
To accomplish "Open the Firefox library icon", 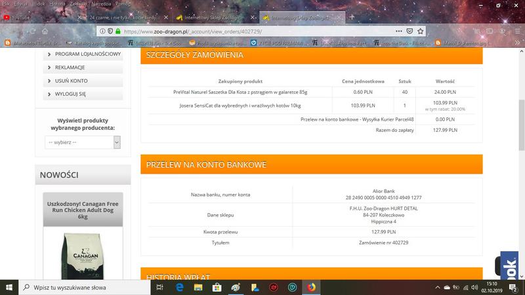I will tap(477, 31).
